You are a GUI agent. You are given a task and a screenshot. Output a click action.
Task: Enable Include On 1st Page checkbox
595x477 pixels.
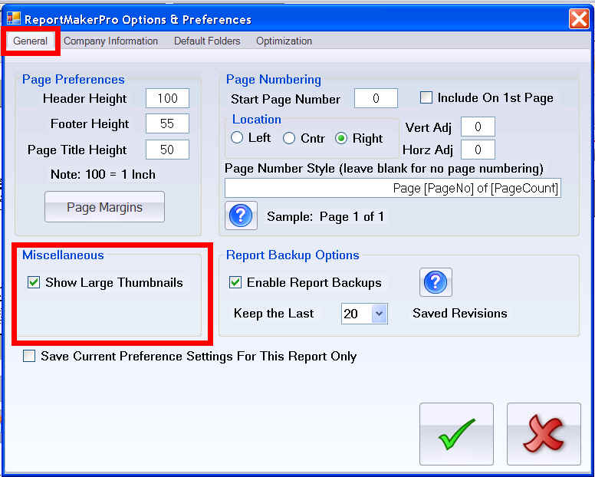click(x=426, y=97)
